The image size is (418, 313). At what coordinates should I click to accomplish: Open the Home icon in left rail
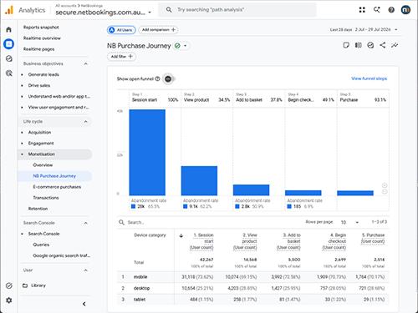[x=9, y=29]
